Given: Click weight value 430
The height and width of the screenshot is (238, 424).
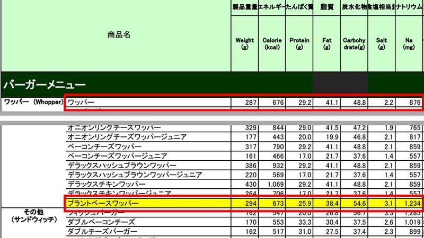Looking at the screenshot, I should pyautogui.click(x=250, y=184).
